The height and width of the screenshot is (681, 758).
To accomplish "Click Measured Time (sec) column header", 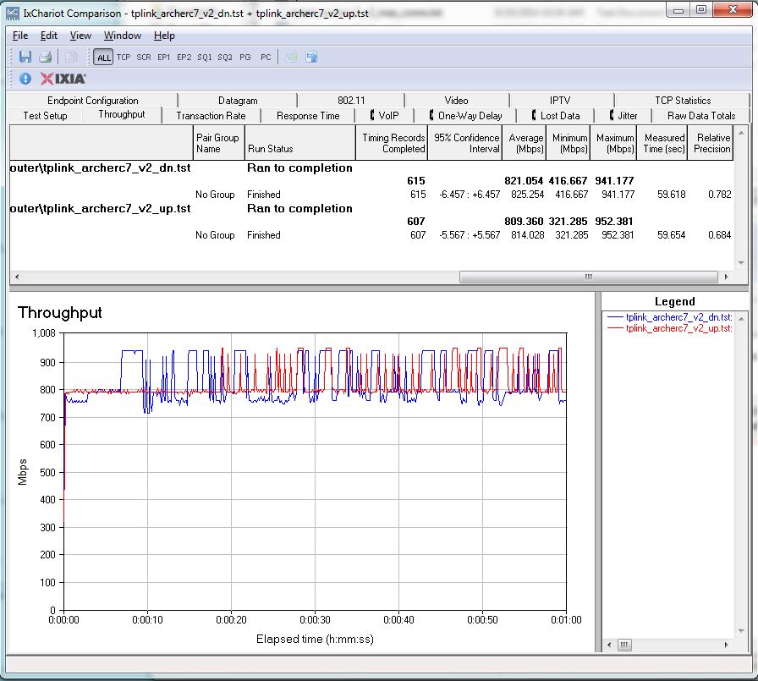I will pyautogui.click(x=662, y=143).
